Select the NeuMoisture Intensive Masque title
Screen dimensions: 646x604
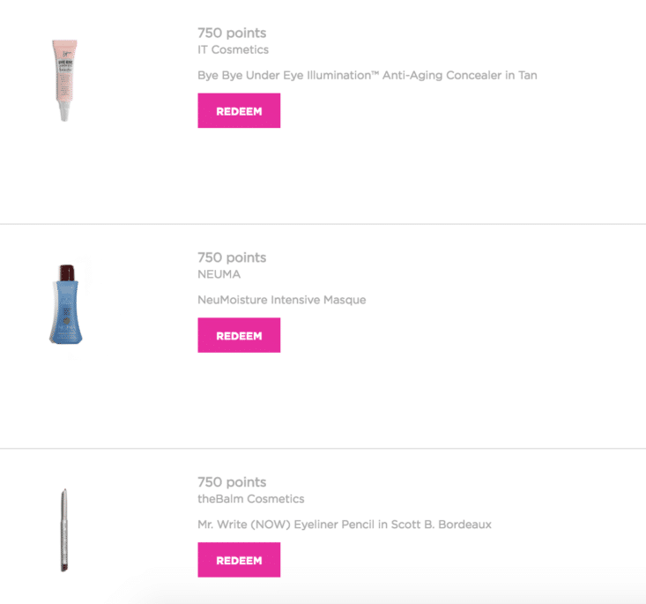tap(282, 300)
